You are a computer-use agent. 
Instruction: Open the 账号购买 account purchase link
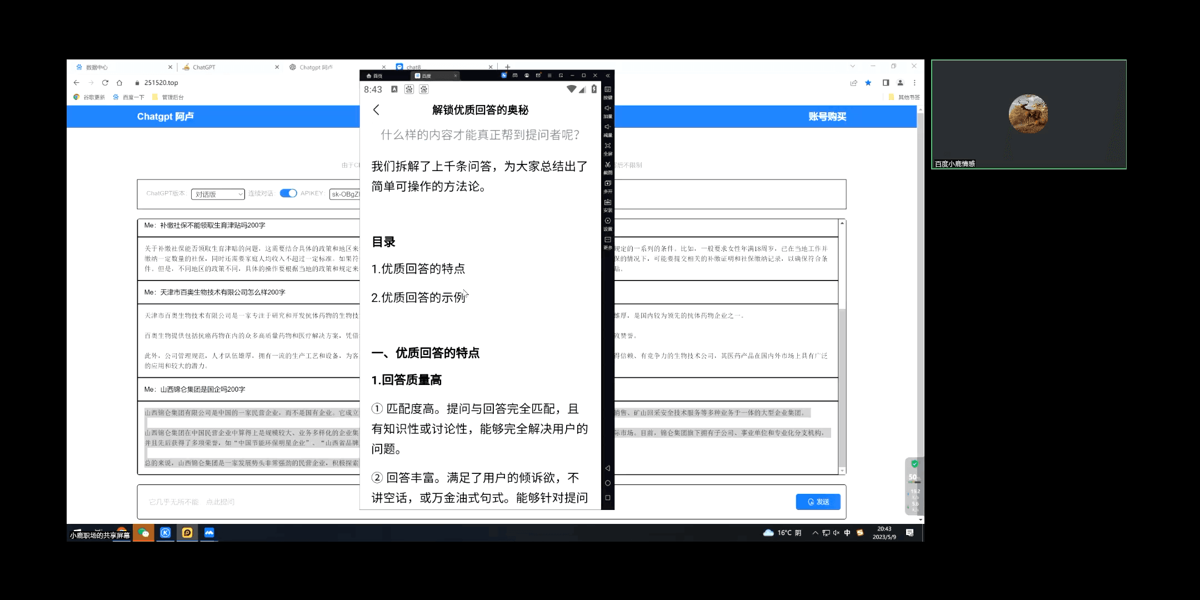[827, 117]
